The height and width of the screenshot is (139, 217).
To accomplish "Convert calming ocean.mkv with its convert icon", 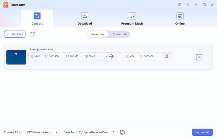I will (x=199, y=57).
